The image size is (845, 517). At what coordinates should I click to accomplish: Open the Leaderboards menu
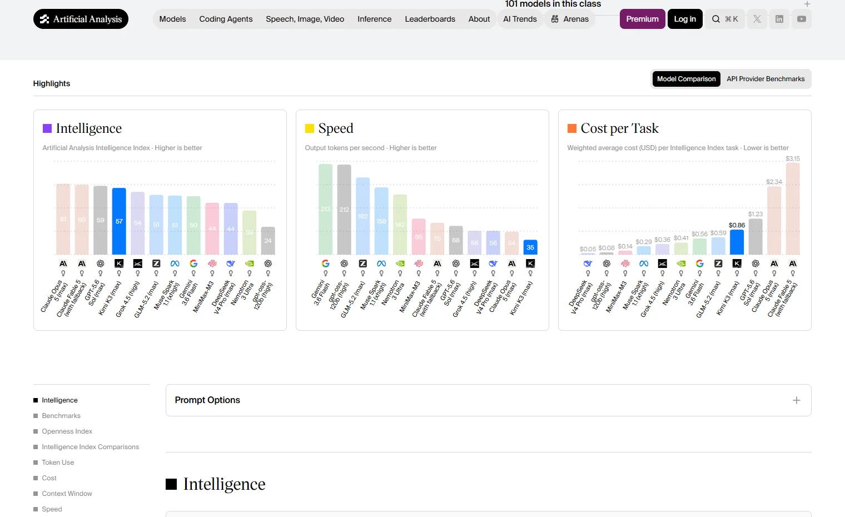click(x=430, y=19)
